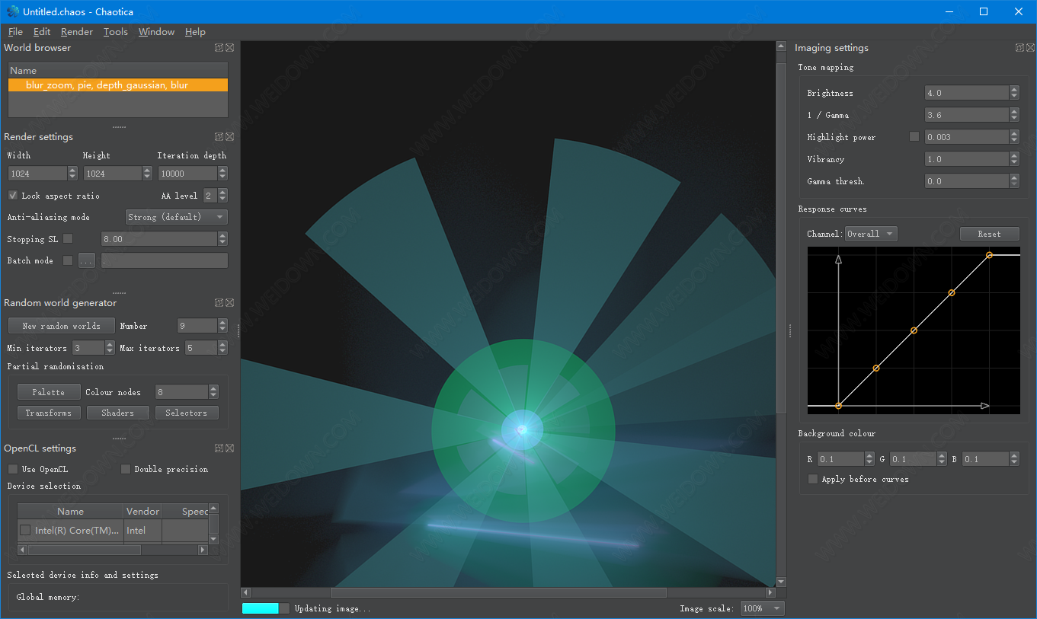Viewport: 1037px width, 619px height.
Task: Reset the response curves
Action: [x=990, y=234]
